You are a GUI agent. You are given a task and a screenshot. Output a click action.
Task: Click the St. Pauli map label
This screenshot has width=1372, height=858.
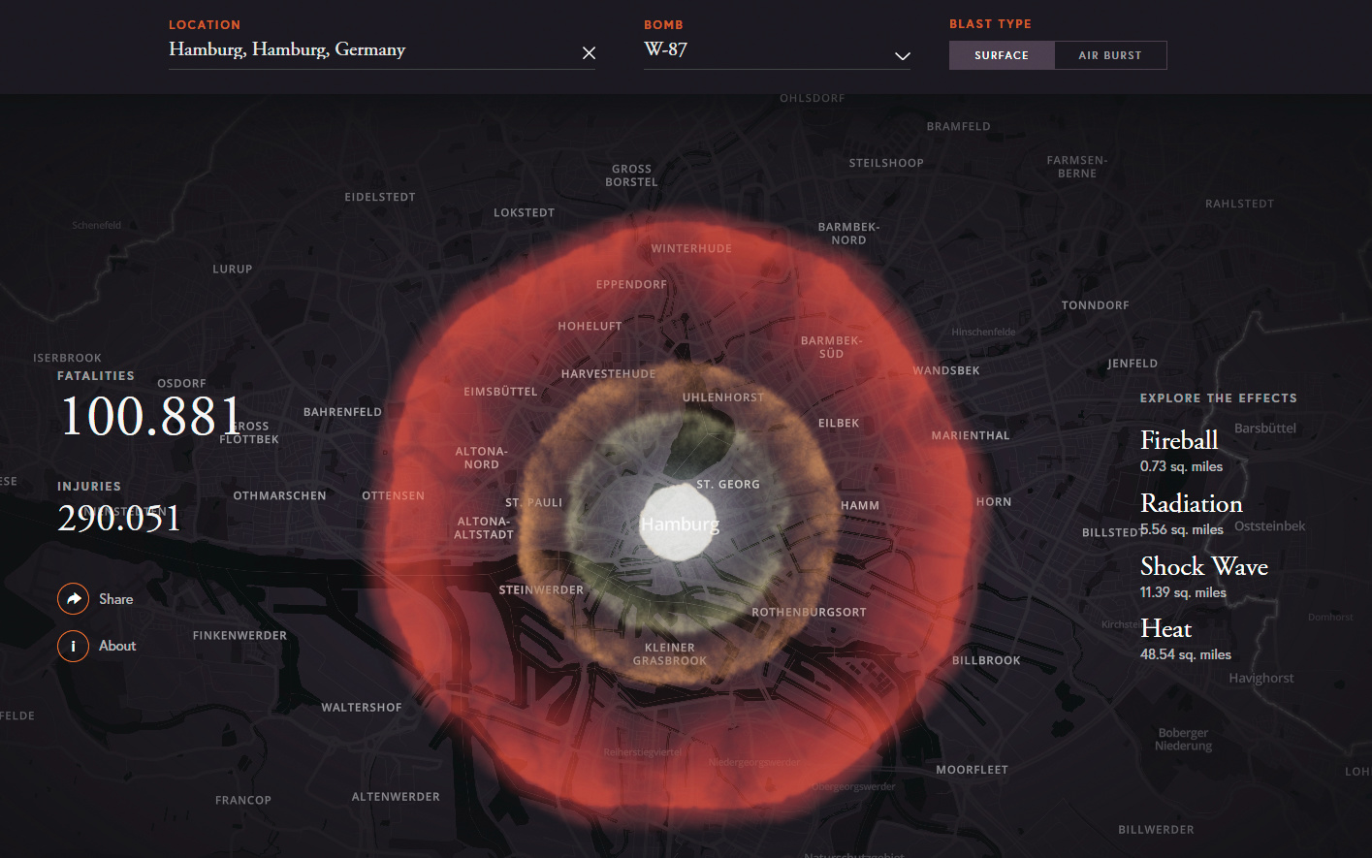533,503
